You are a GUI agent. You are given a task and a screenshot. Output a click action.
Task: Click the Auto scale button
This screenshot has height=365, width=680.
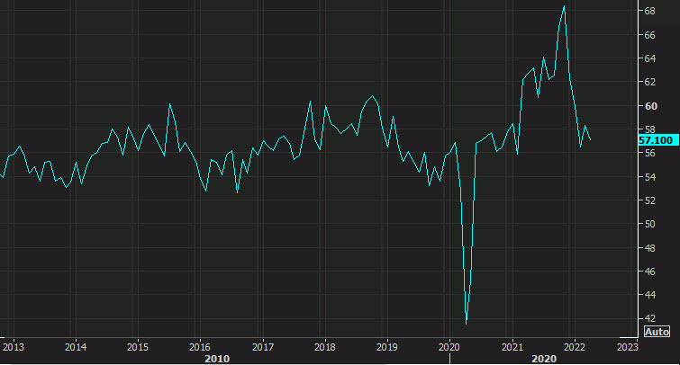point(657,332)
